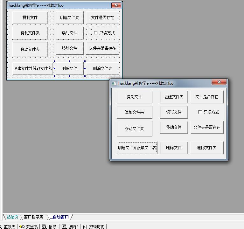Click 创建文件并获取文件名 in running window
This screenshot has width=244, height=229.
pos(137,148)
